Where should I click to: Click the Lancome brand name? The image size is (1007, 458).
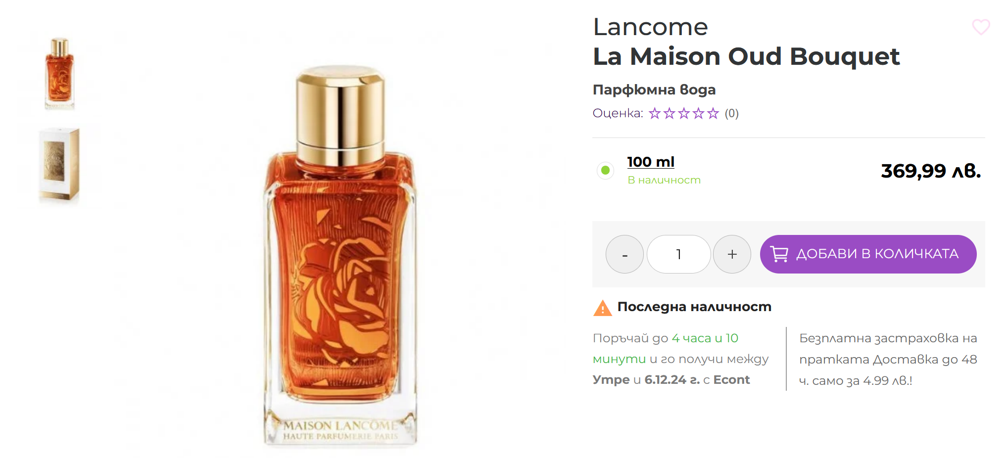coord(650,27)
